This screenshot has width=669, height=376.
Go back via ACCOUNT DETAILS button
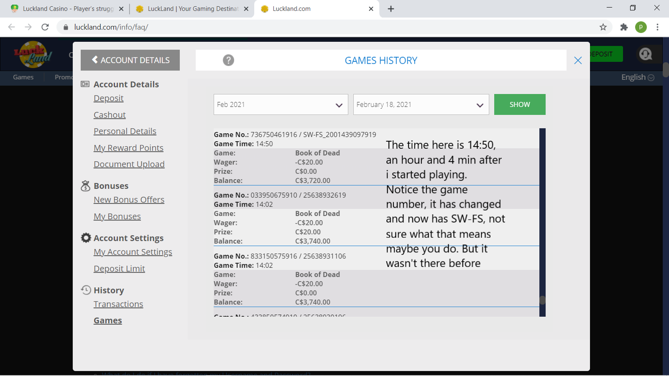click(130, 60)
